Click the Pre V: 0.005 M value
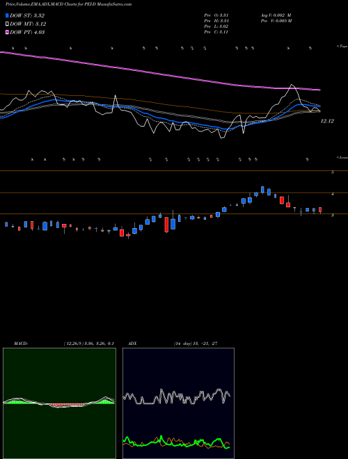348x459 pixels. pyautogui.click(x=276, y=21)
